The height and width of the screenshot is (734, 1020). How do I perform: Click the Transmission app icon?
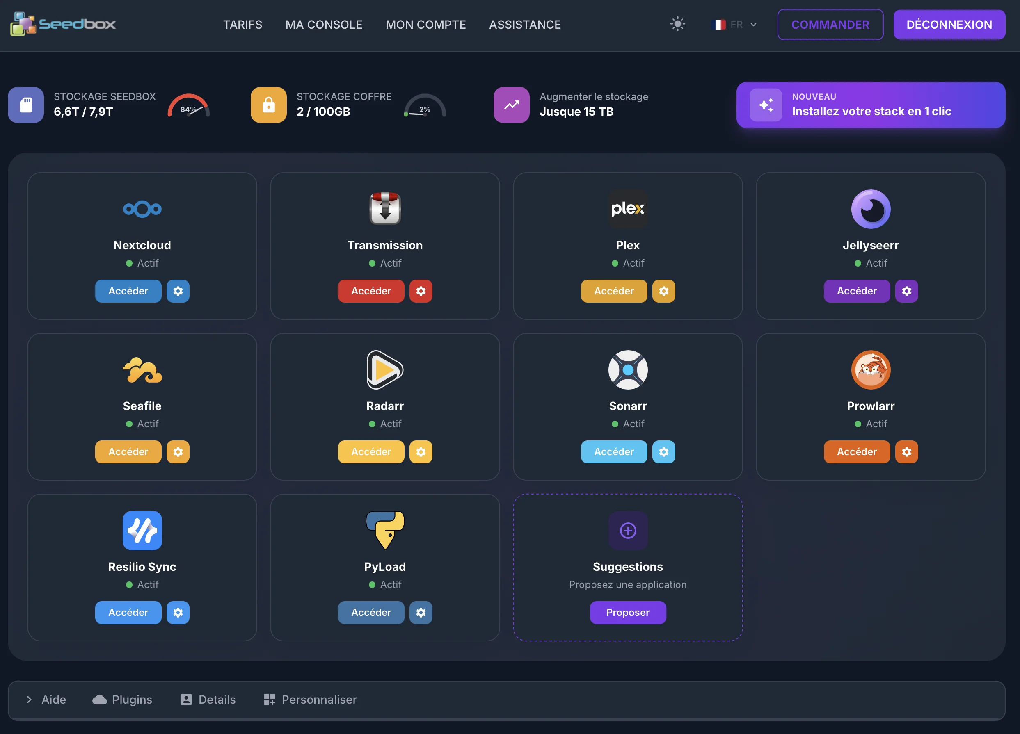pyautogui.click(x=385, y=209)
